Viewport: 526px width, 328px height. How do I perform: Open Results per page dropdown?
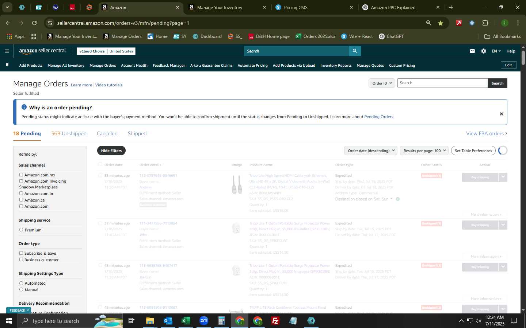coord(424,151)
